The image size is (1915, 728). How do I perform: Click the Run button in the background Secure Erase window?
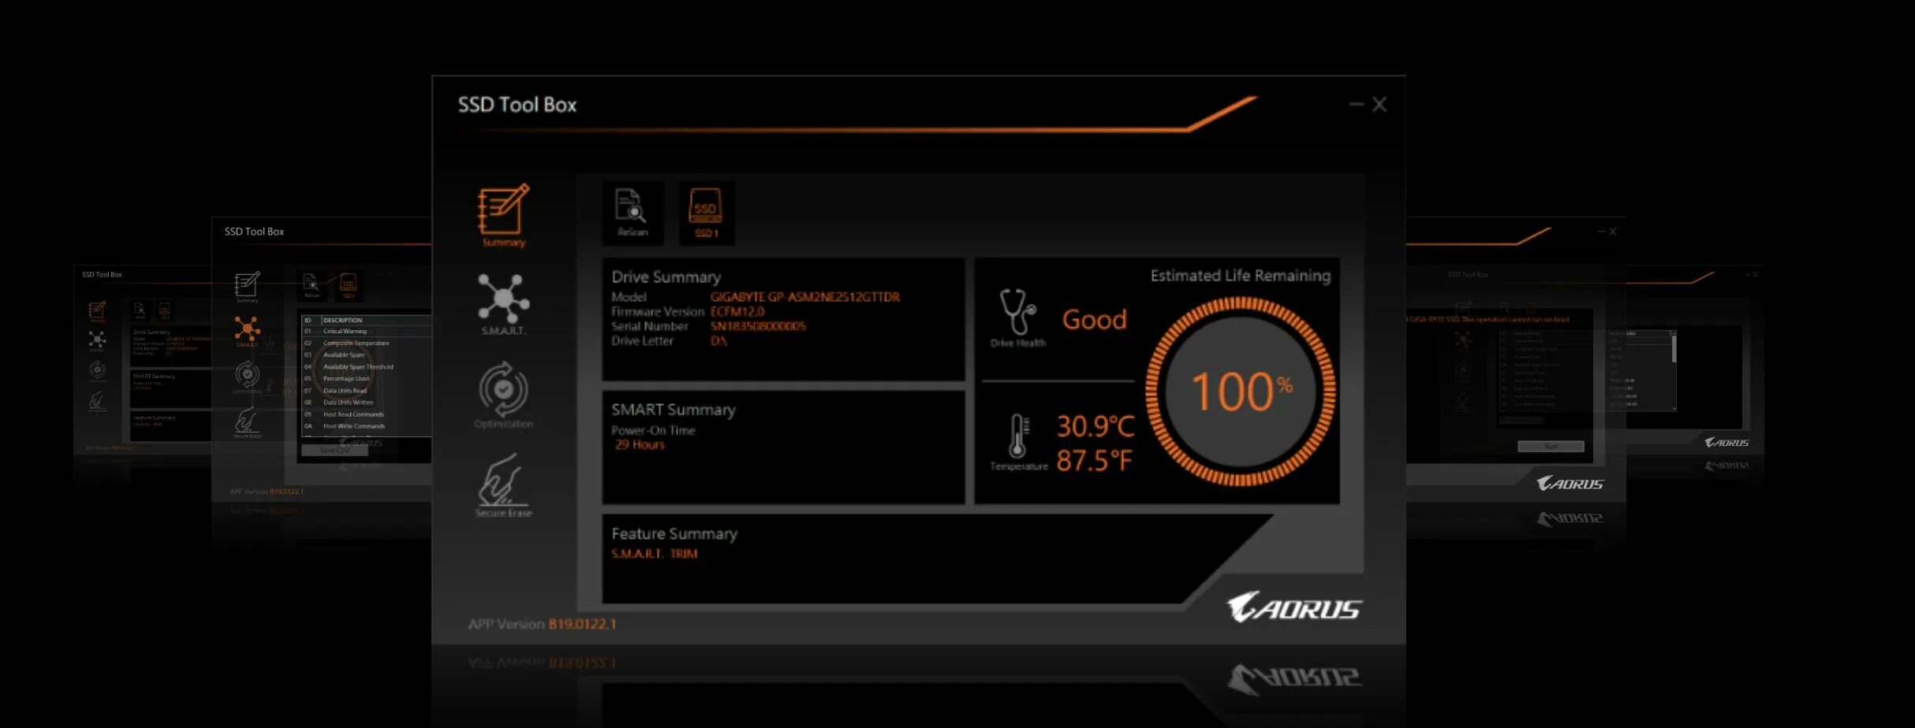[x=1551, y=447]
